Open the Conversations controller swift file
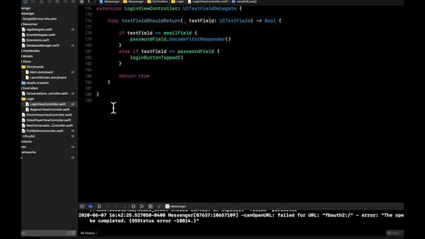 click(47, 94)
